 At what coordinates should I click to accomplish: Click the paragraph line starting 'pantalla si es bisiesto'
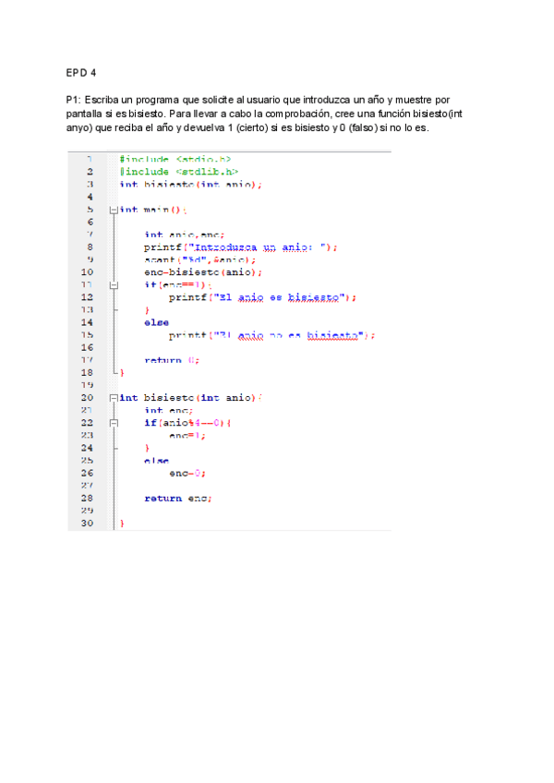tap(264, 114)
